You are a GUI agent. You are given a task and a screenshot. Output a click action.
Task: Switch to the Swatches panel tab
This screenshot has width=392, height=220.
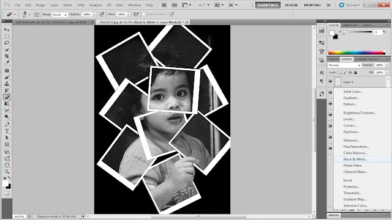click(350, 25)
